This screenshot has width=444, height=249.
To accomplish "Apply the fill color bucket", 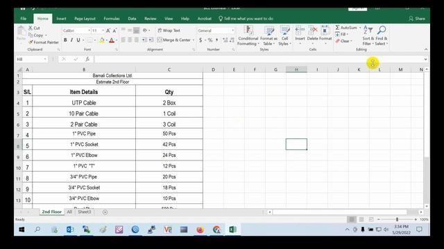I will pyautogui.click(x=102, y=40).
